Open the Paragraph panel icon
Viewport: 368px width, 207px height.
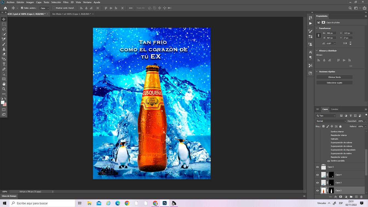pos(310,58)
